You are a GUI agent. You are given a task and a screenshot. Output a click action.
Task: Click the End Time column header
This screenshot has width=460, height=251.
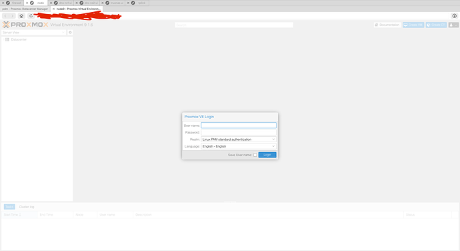(x=55, y=215)
